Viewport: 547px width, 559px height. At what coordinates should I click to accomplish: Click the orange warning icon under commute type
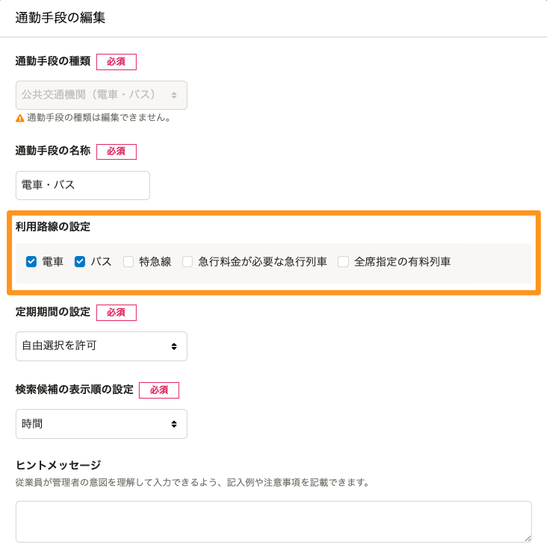click(x=19, y=118)
